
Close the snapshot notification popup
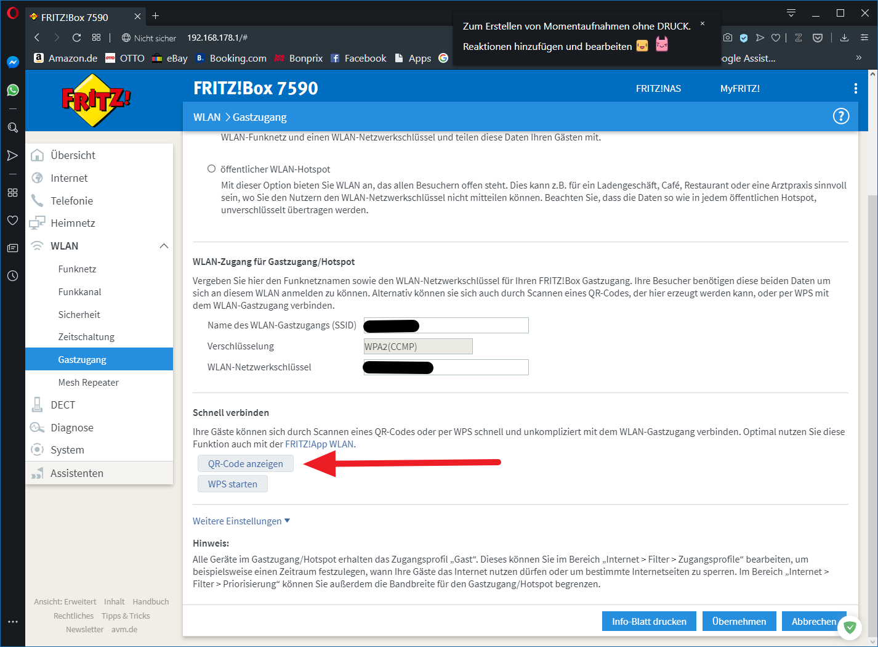point(702,23)
